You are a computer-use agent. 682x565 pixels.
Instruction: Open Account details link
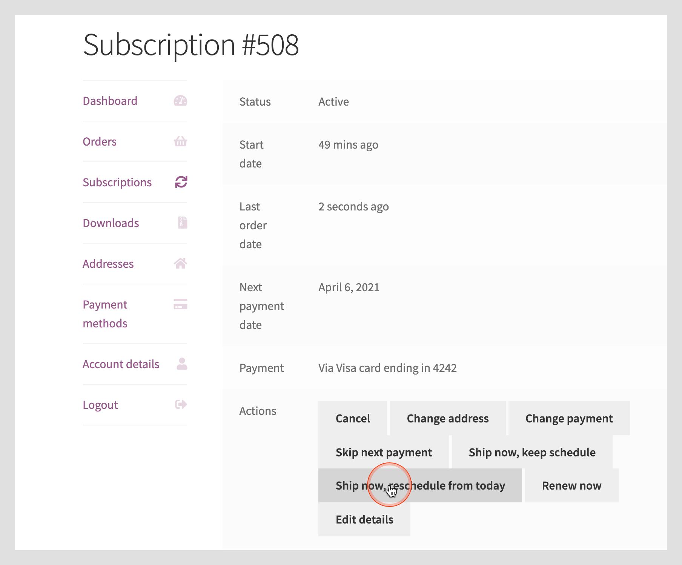pos(121,364)
